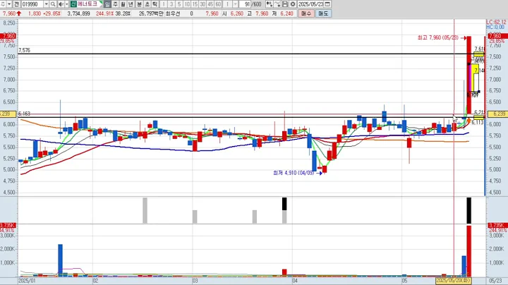Click the 관 watchlist button

17,4
